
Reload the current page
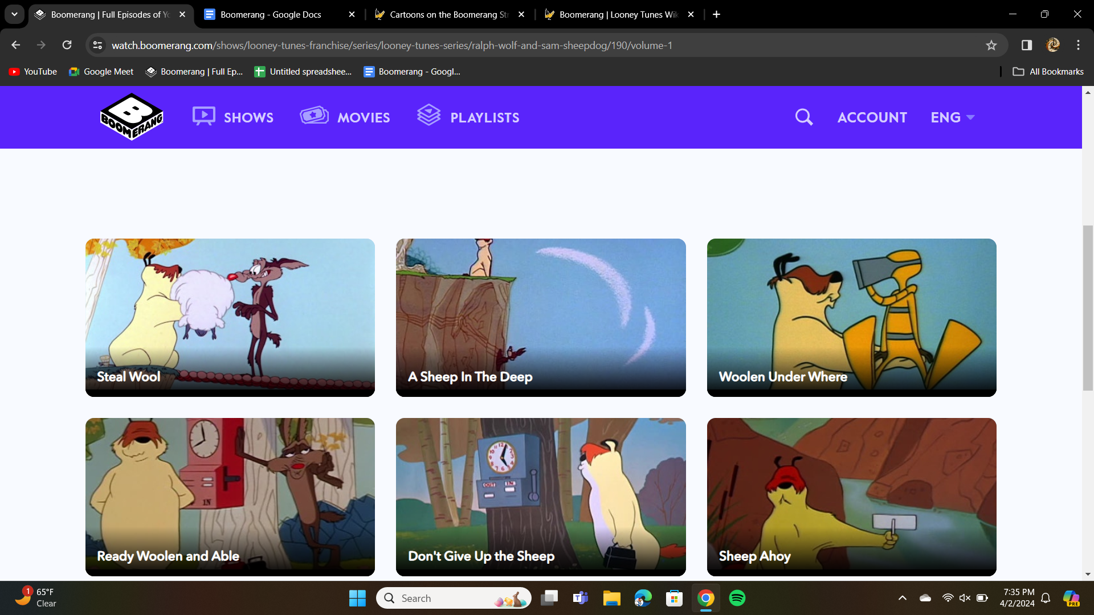(x=67, y=45)
